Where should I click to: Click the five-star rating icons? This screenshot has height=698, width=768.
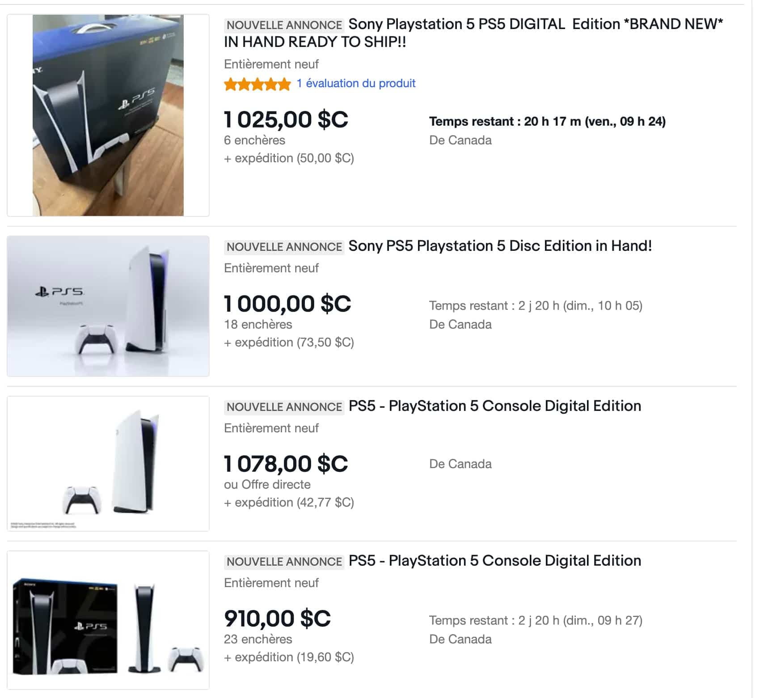[257, 84]
